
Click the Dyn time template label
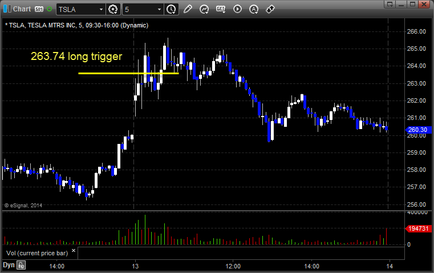click(x=9, y=265)
